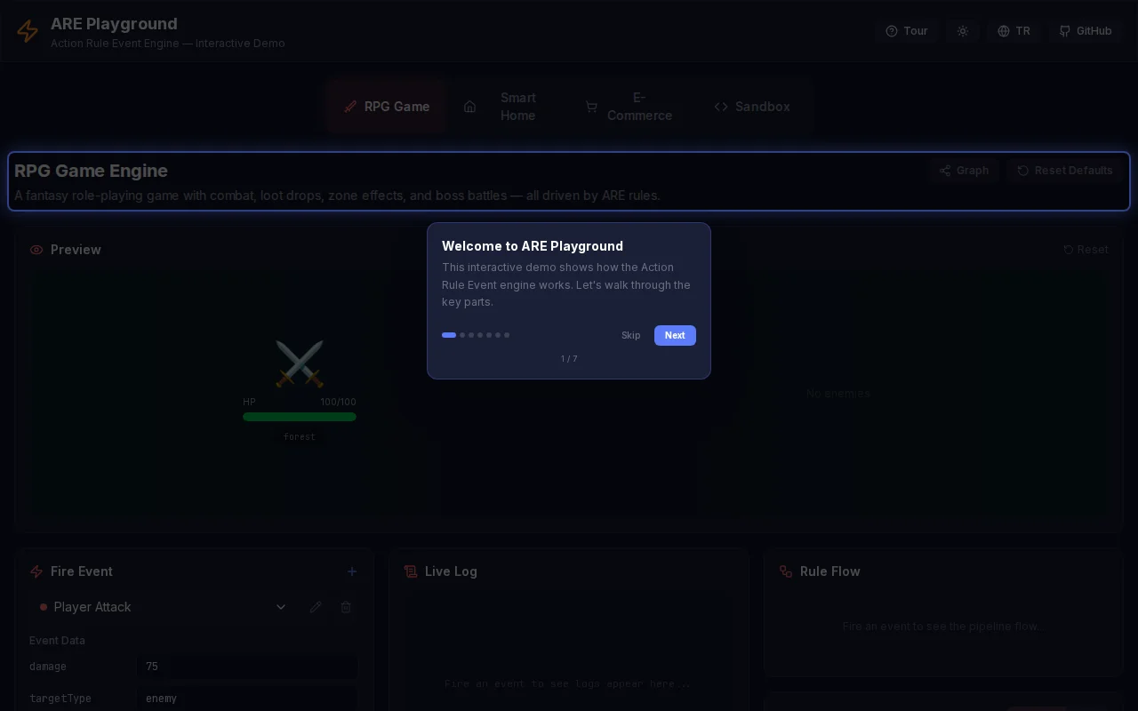Viewport: 1138px width, 711px height.
Task: Open the GitHub link
Action: pyautogui.click(x=1085, y=31)
